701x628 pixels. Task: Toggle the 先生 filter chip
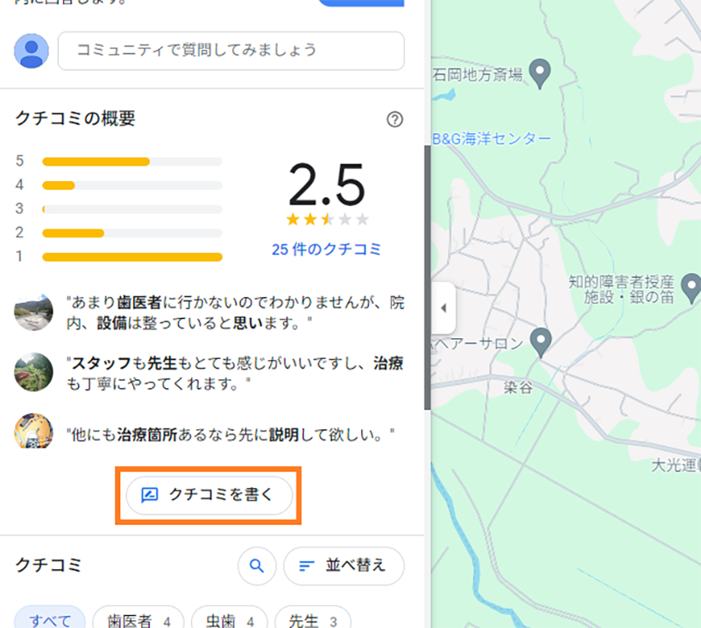coord(312,618)
